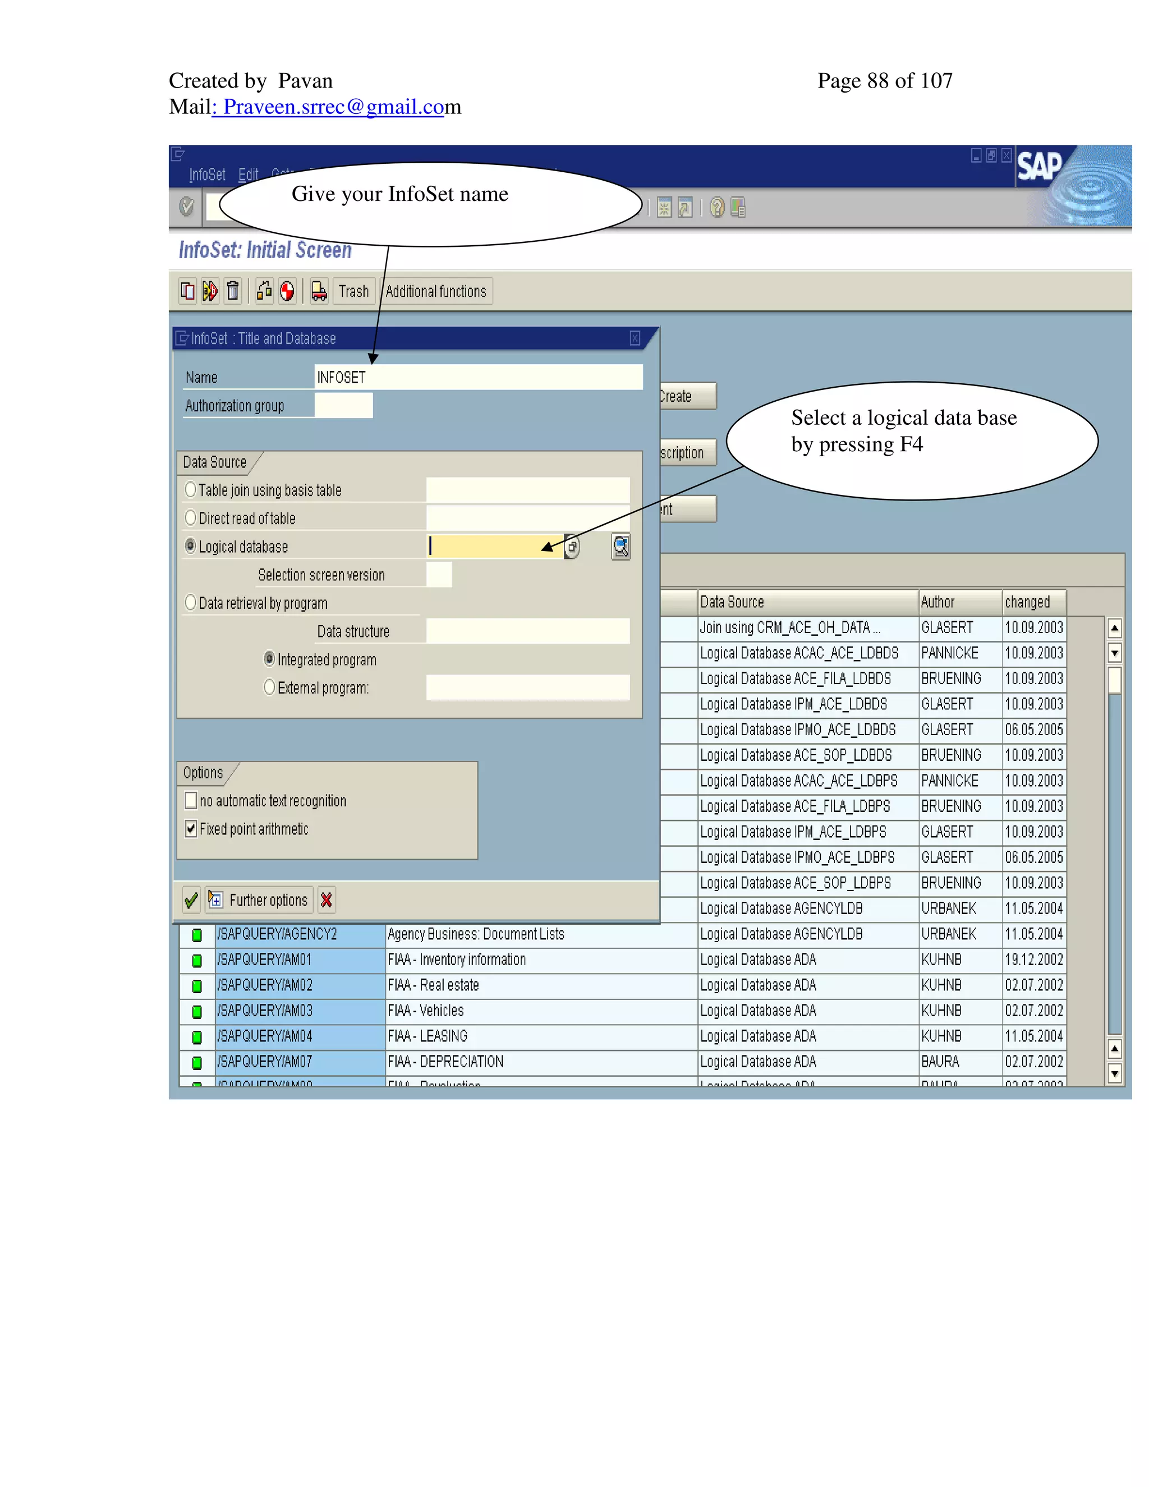Click the Copy InfoSet toolbar icon
This screenshot has width=1149, height=1487.
[x=188, y=291]
